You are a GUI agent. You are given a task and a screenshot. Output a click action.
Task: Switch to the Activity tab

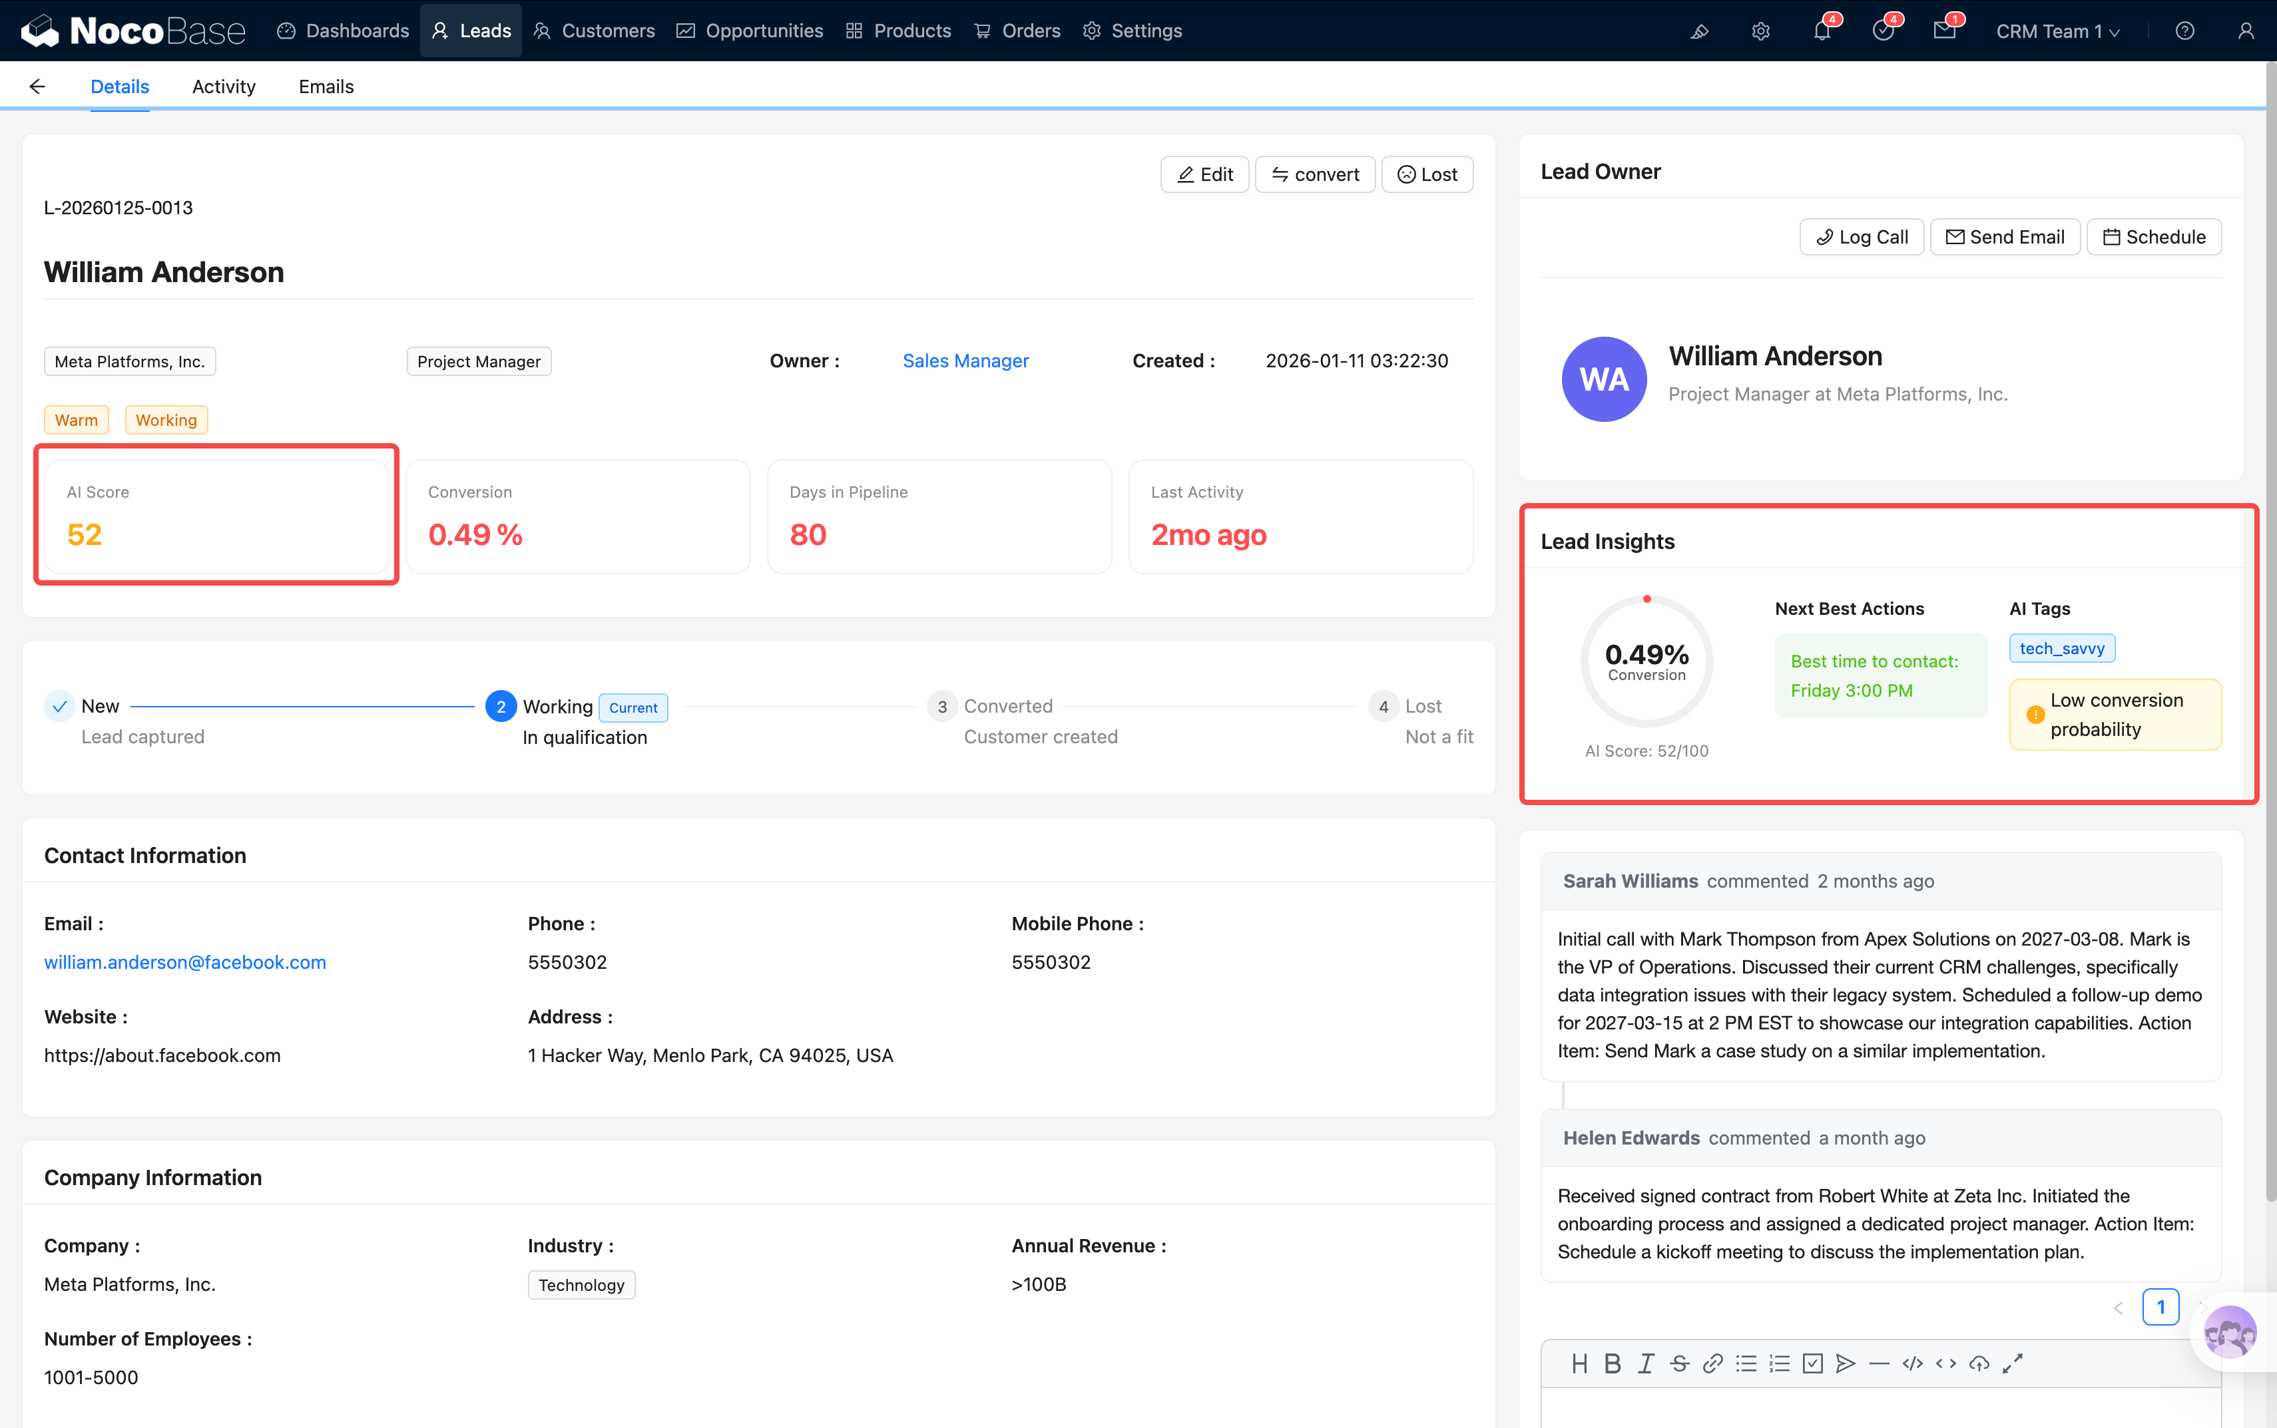click(x=223, y=87)
